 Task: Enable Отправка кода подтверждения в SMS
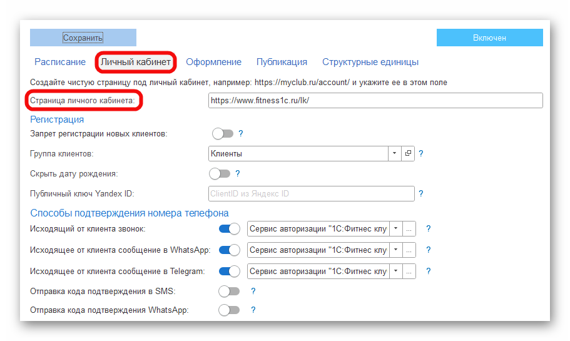[x=229, y=291]
